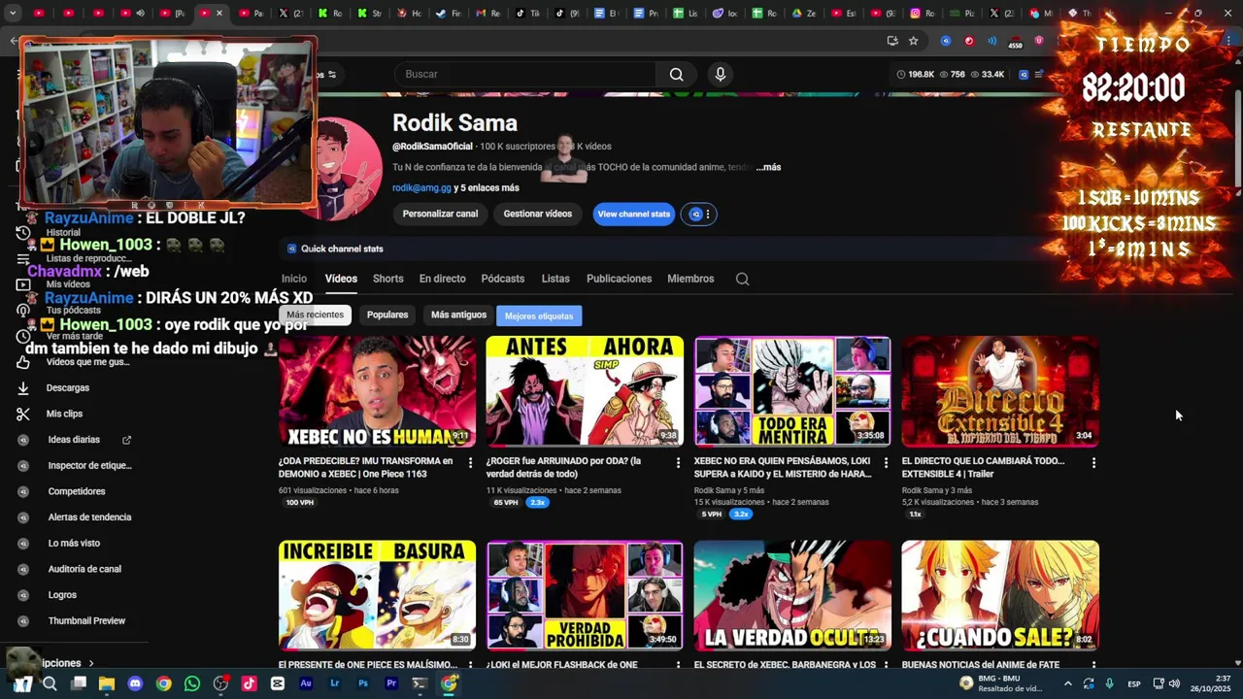1243x699 pixels.
Task: Open options menu for XEBEC NO ERA QUIEN video
Action: 886,463
